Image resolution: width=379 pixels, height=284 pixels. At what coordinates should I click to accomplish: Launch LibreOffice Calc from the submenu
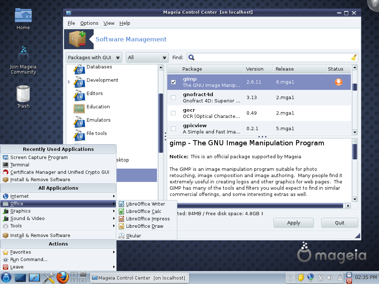coord(147,212)
